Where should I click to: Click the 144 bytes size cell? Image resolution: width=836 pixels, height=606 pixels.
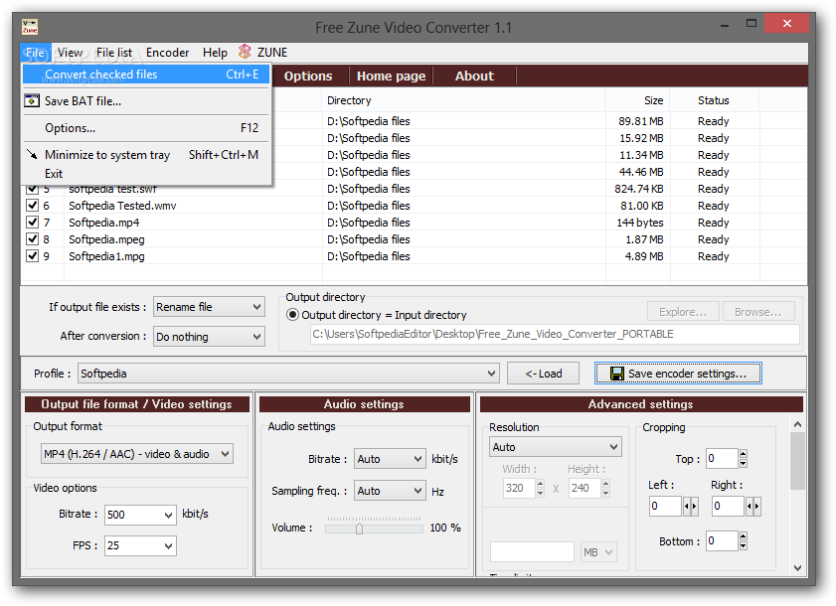click(x=640, y=223)
